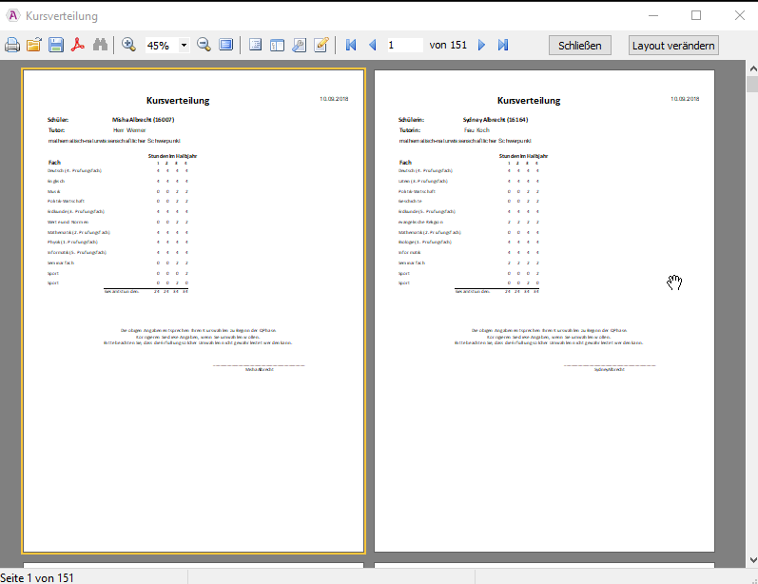Save the report with the floppy disk icon
The image size is (758, 584).
(x=55, y=45)
